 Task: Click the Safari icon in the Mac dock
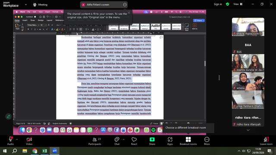coord(42,130)
